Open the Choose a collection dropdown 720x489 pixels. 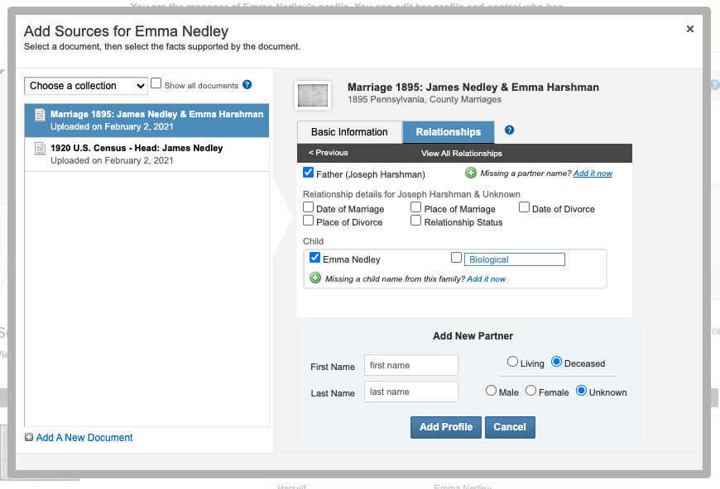tap(86, 86)
